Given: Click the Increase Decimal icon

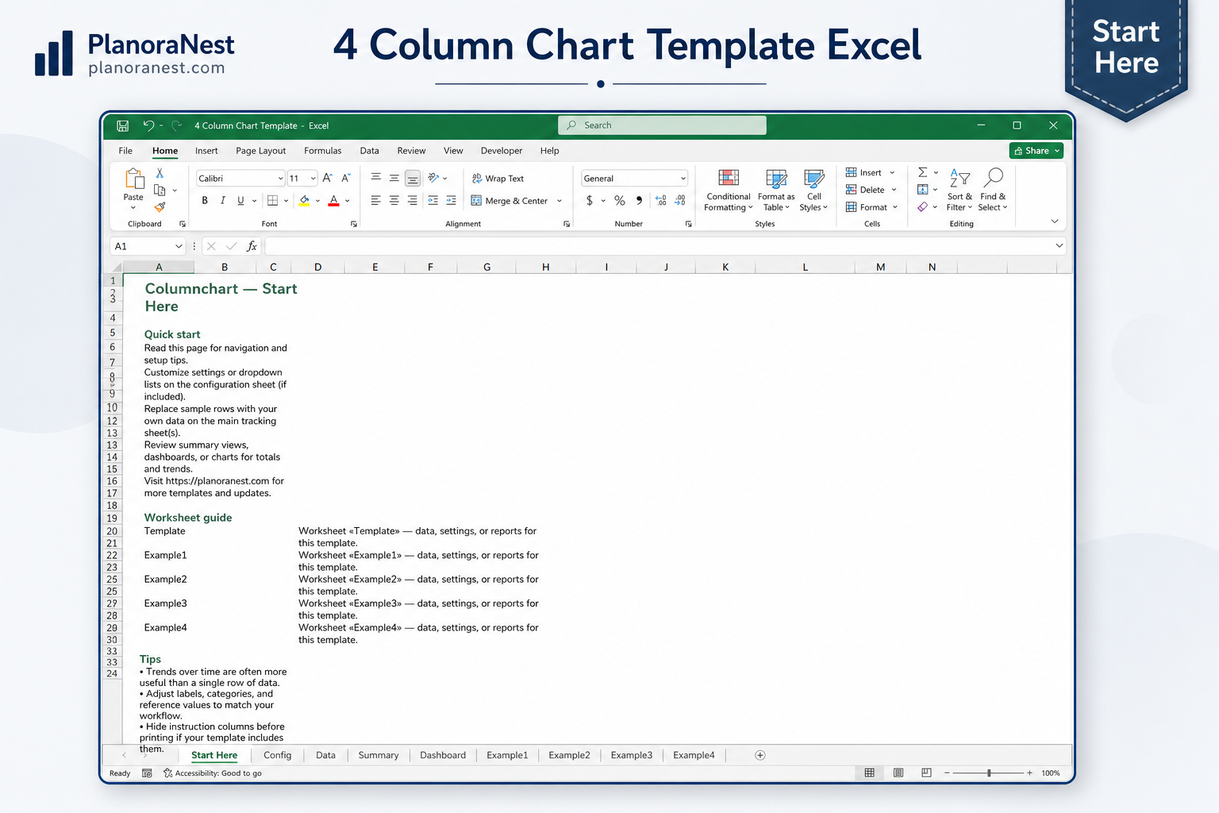Looking at the screenshot, I should 661,201.
